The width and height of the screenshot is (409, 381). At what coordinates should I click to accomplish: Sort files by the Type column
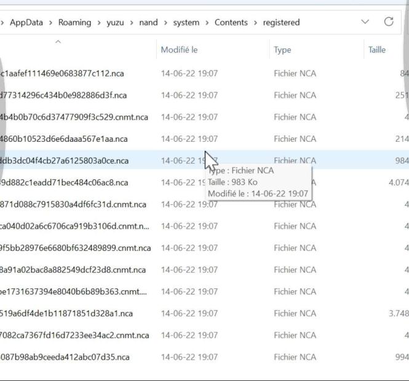282,50
